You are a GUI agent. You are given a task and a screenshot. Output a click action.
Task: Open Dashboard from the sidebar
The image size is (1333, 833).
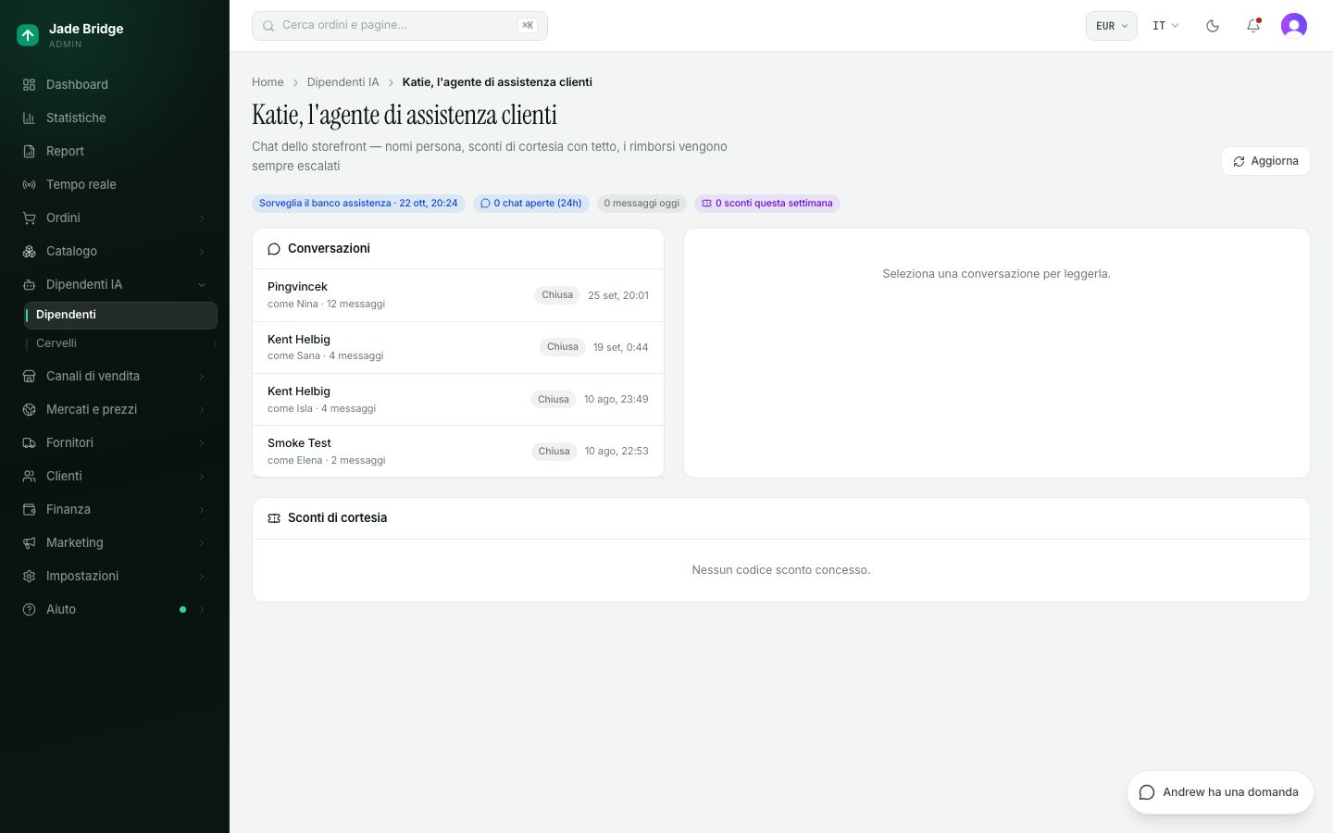click(x=115, y=84)
